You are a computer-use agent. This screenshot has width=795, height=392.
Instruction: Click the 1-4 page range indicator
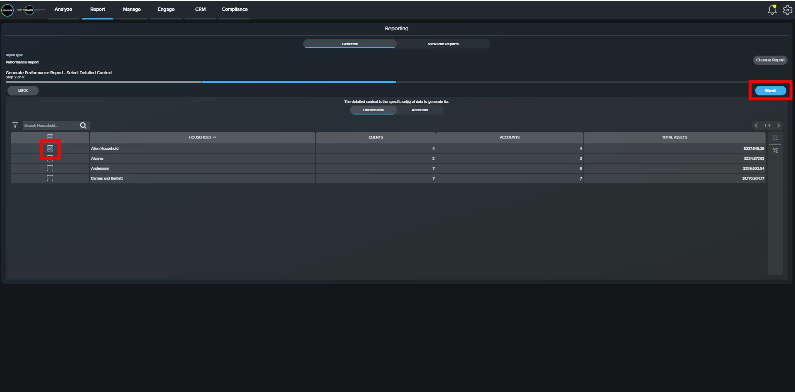(767, 125)
